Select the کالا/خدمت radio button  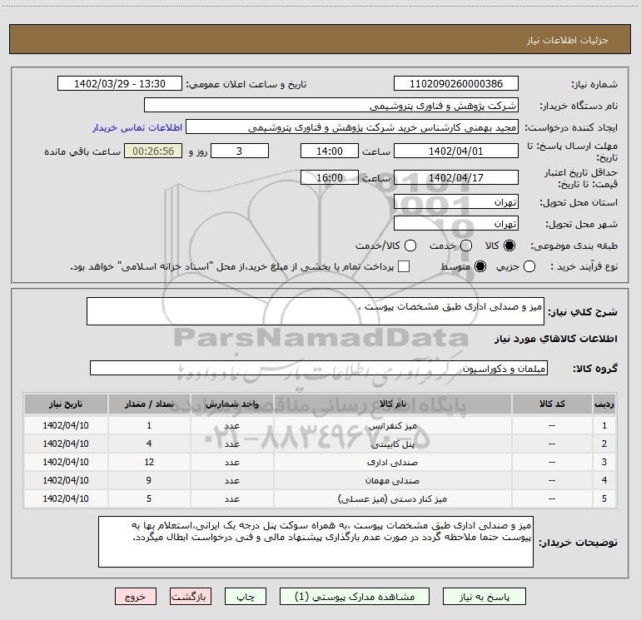[410, 246]
